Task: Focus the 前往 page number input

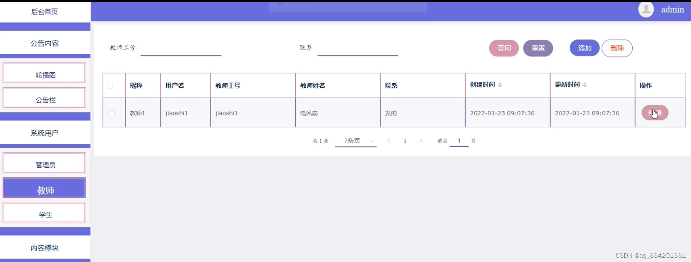Action: point(459,141)
